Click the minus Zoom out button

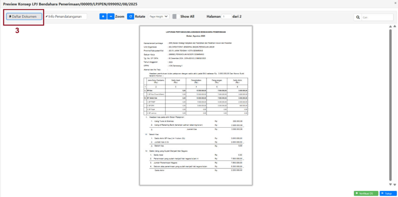coord(111,17)
